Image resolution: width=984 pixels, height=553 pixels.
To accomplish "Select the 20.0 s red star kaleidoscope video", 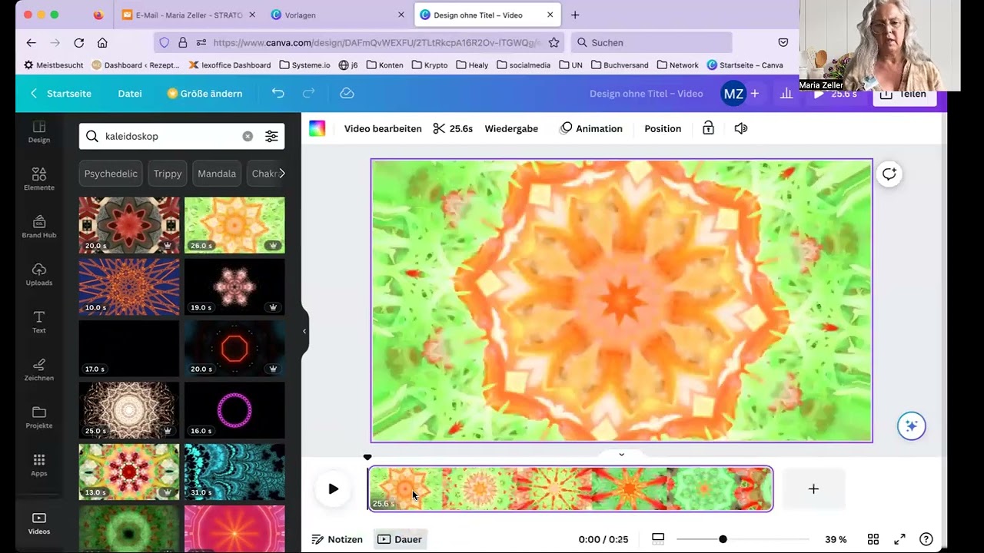I will click(x=129, y=225).
